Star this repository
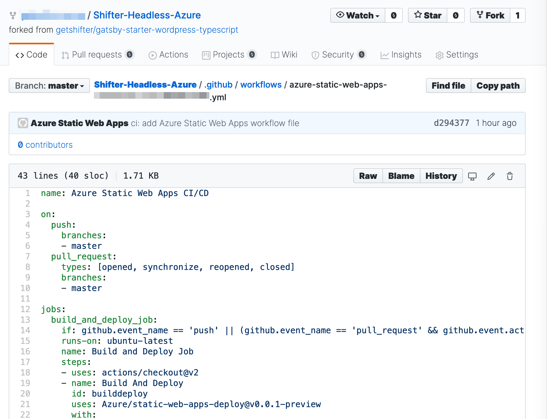 428,15
